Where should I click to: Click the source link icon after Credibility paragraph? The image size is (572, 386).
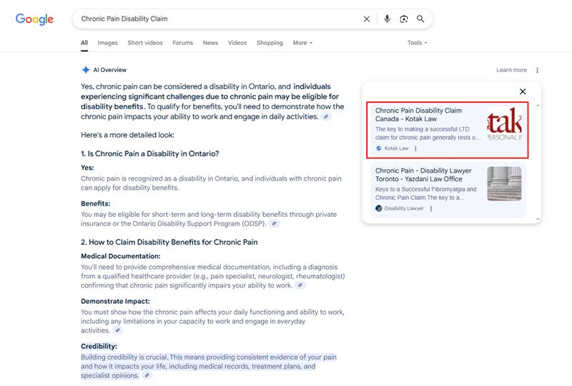tap(147, 375)
